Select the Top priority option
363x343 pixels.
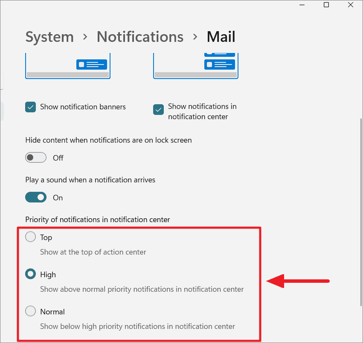tap(30, 237)
